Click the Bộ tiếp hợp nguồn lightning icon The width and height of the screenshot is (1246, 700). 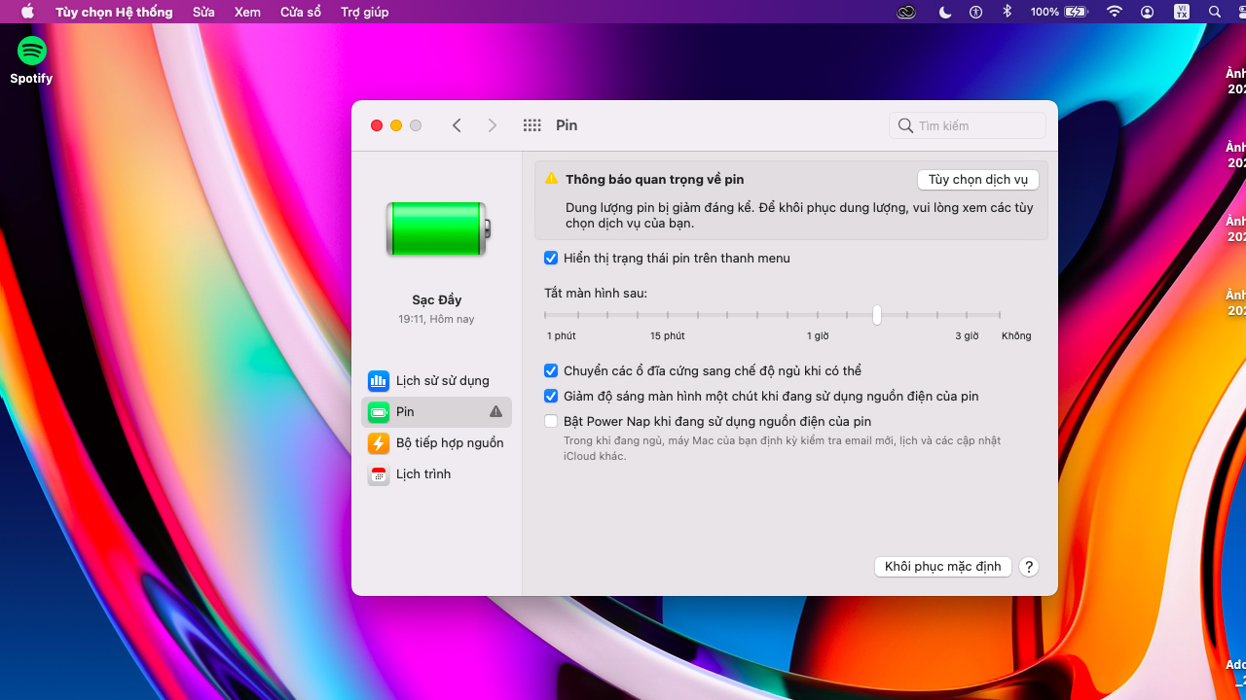(379, 443)
